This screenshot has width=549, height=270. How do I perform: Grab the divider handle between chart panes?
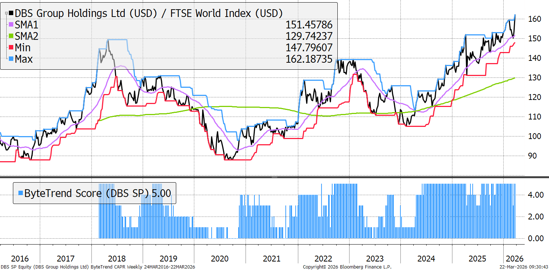pyautogui.click(x=274, y=177)
